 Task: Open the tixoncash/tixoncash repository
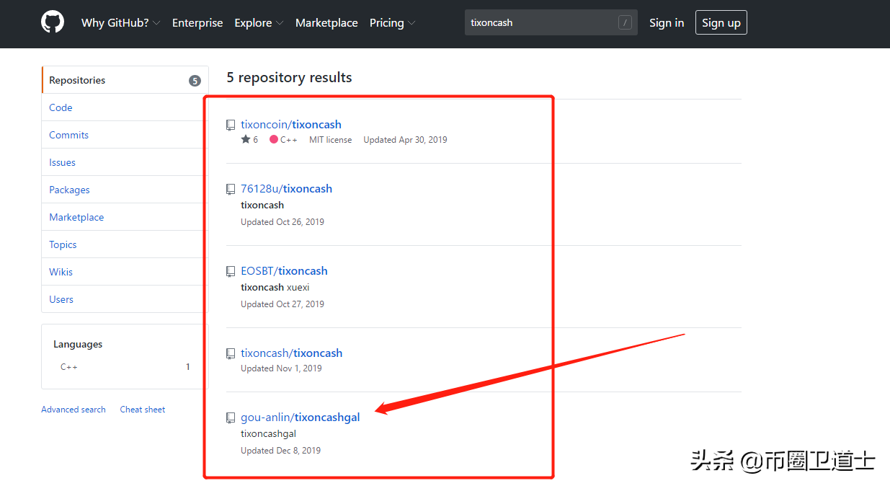[291, 353]
